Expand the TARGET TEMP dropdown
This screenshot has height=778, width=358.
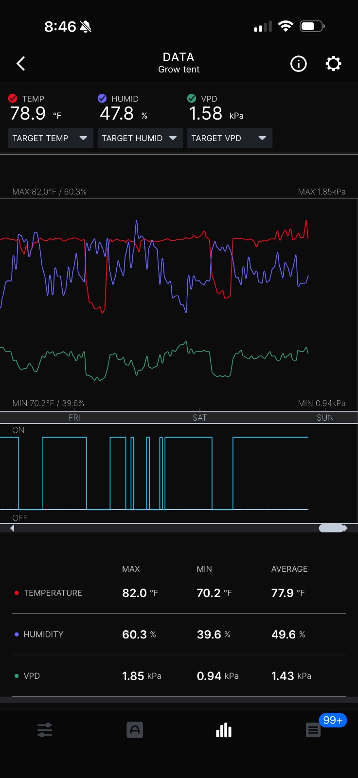tap(51, 138)
